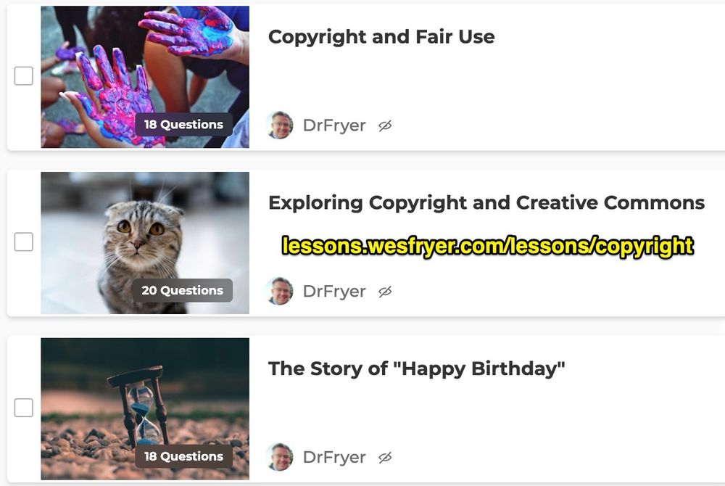
Task: Click crossed-eye icon on Happy Birthday quiz
Action: point(385,457)
